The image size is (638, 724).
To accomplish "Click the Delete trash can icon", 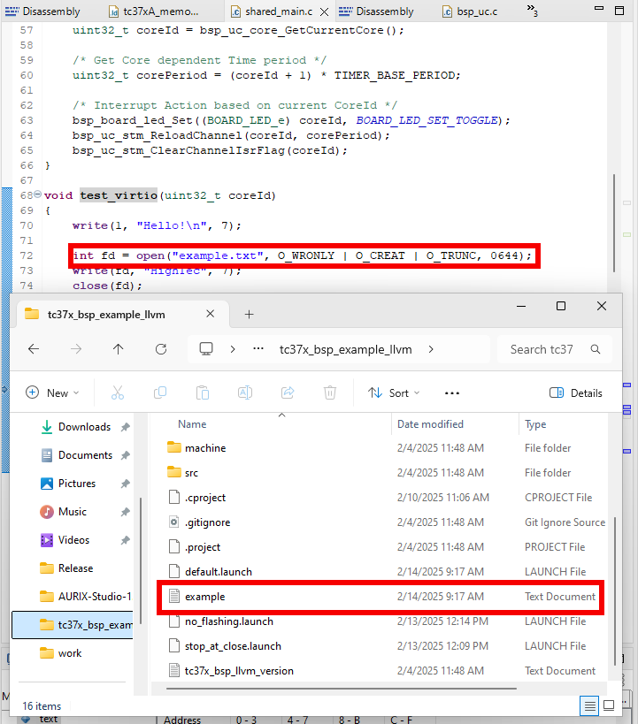I will pos(330,392).
